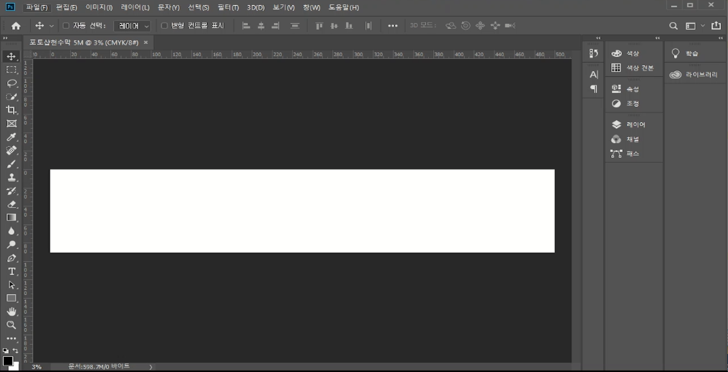Expand the status bar info arrow
Screen dimensions: 728x372
tap(151, 367)
